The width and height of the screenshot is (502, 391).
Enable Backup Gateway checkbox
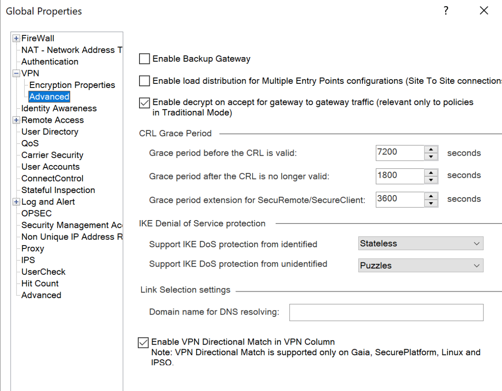tap(144, 59)
